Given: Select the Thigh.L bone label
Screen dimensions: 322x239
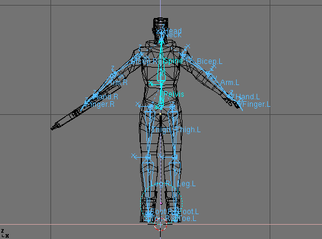Looking at the screenshot, I should coord(189,130).
